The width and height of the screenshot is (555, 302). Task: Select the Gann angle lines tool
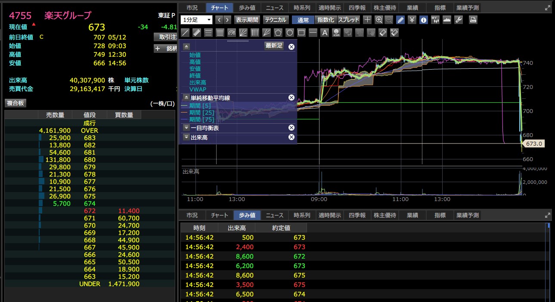pos(267,33)
